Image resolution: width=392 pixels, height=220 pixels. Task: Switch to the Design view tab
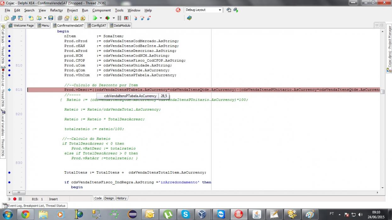point(109,198)
